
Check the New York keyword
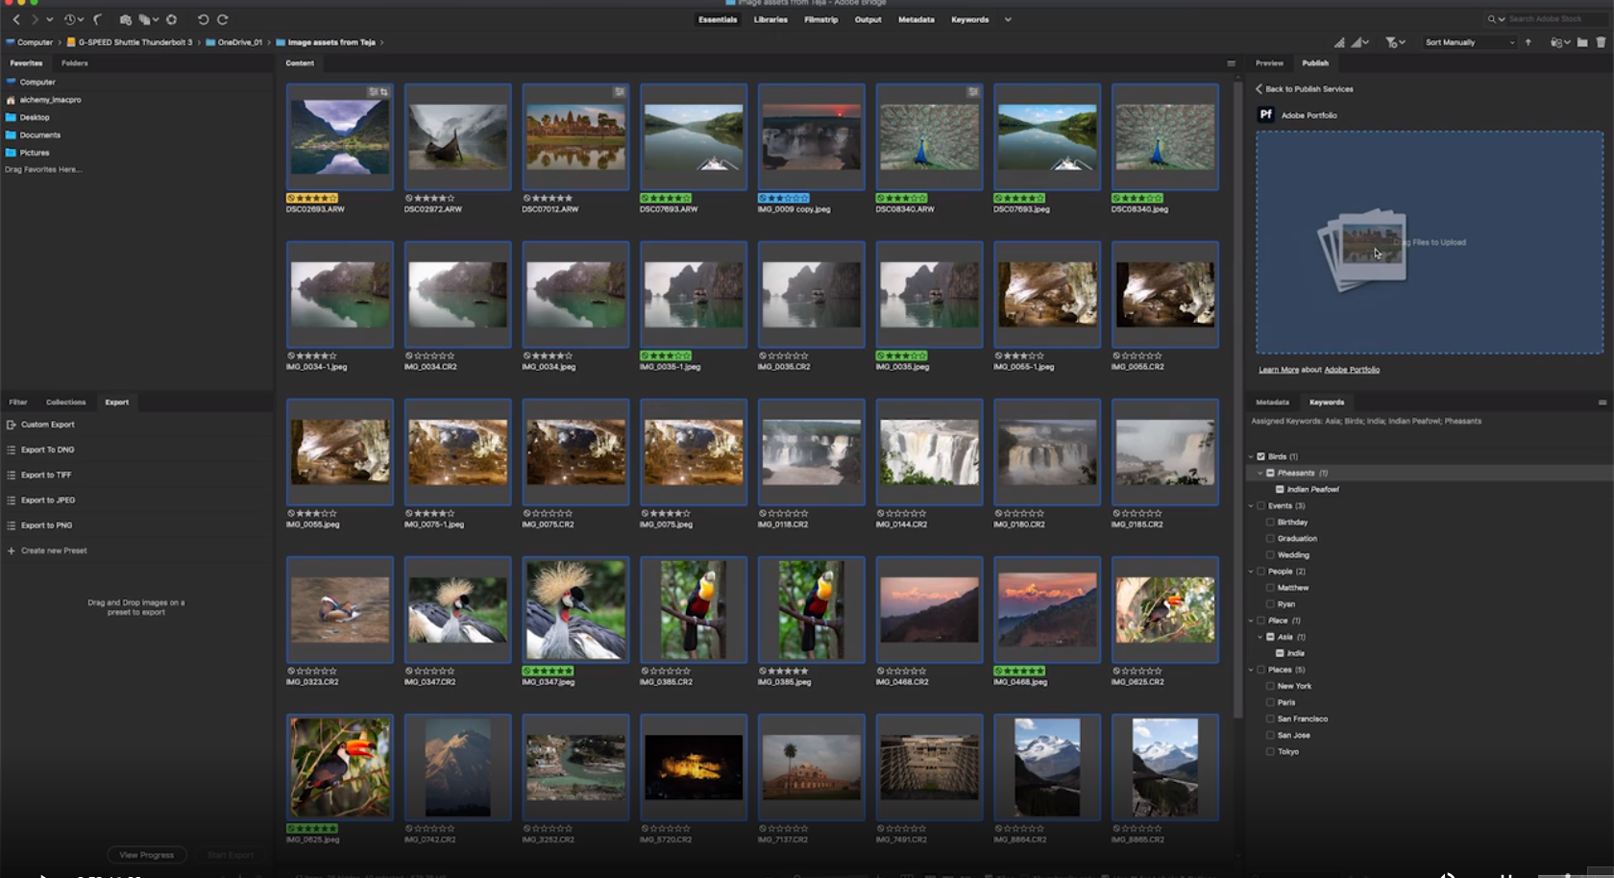1270,686
